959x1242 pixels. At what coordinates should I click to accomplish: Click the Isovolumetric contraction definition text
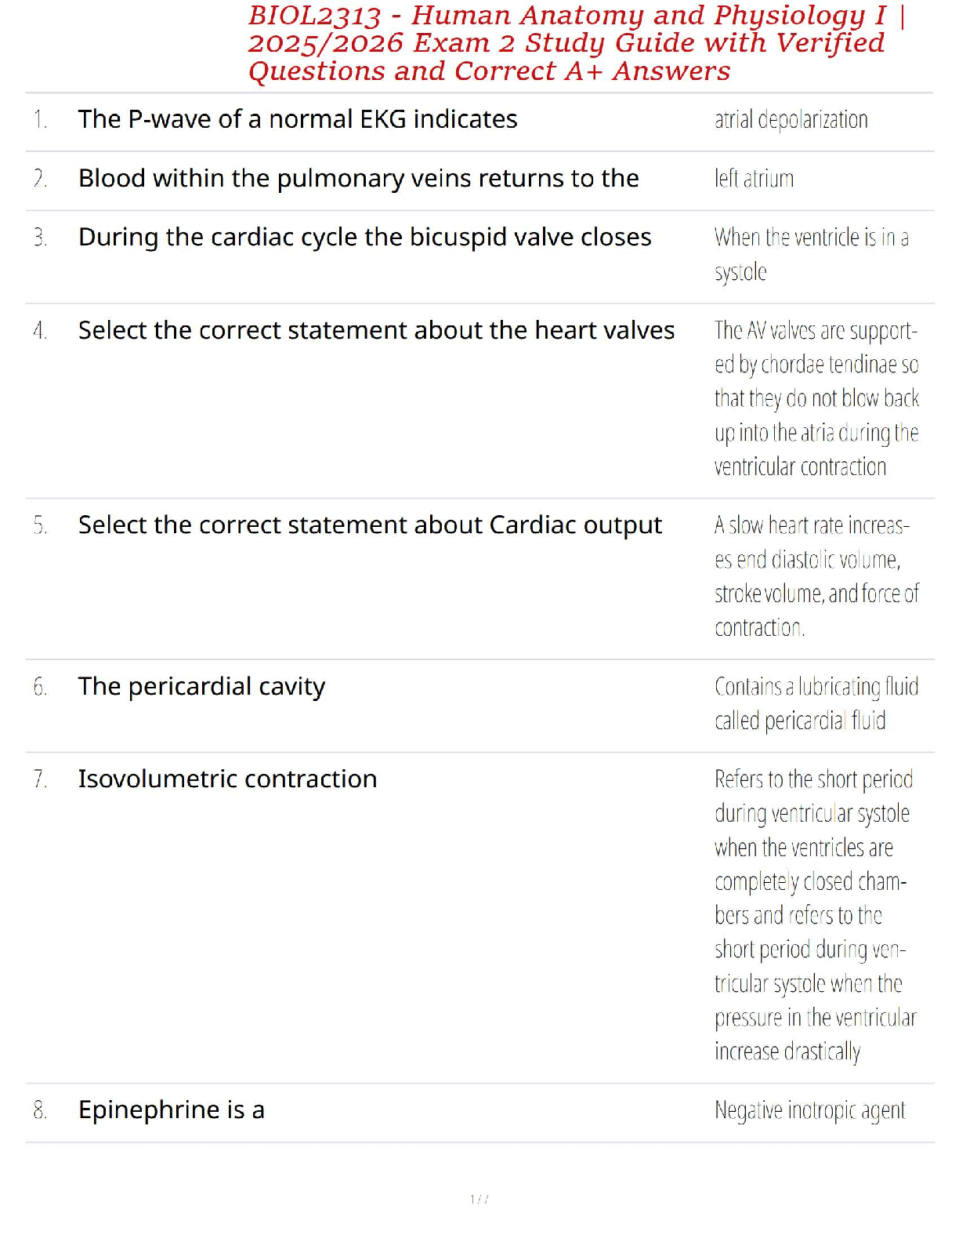click(x=815, y=915)
